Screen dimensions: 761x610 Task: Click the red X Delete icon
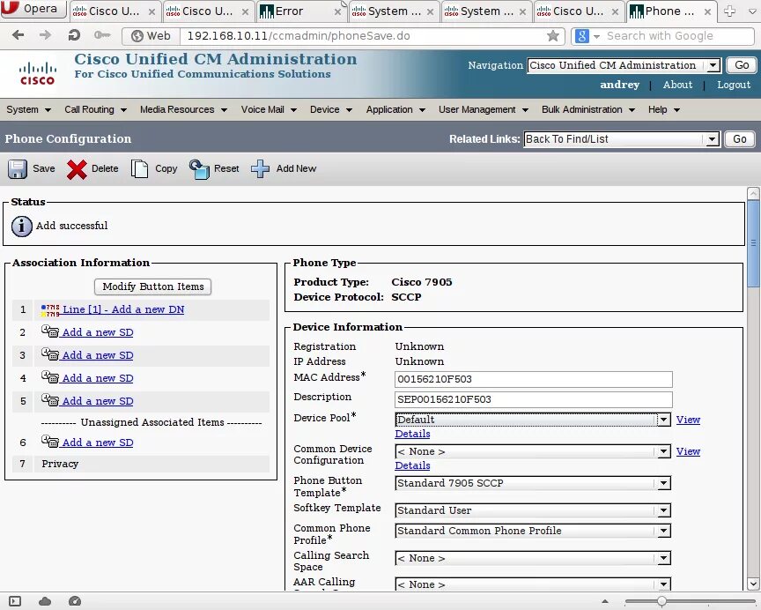(x=77, y=169)
